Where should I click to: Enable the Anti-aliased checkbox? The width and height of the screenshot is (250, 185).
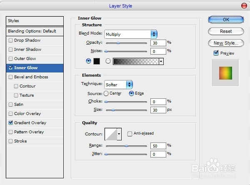(130, 133)
